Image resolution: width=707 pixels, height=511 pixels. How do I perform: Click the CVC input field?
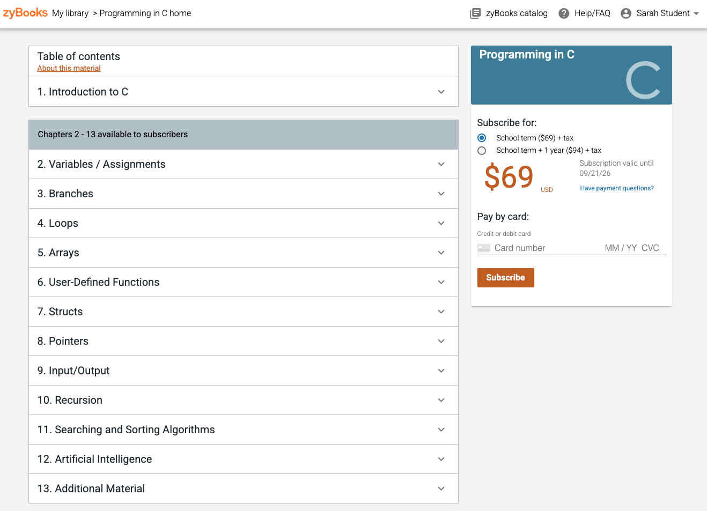pyautogui.click(x=651, y=248)
